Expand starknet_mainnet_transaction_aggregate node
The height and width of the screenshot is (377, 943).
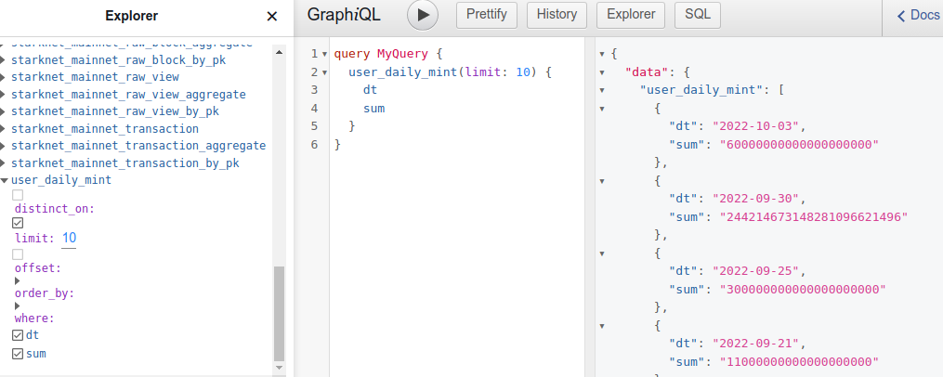pos(3,146)
